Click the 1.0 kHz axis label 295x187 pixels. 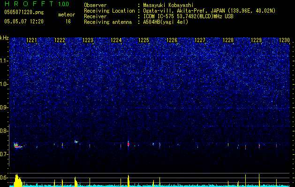pos(4,84)
